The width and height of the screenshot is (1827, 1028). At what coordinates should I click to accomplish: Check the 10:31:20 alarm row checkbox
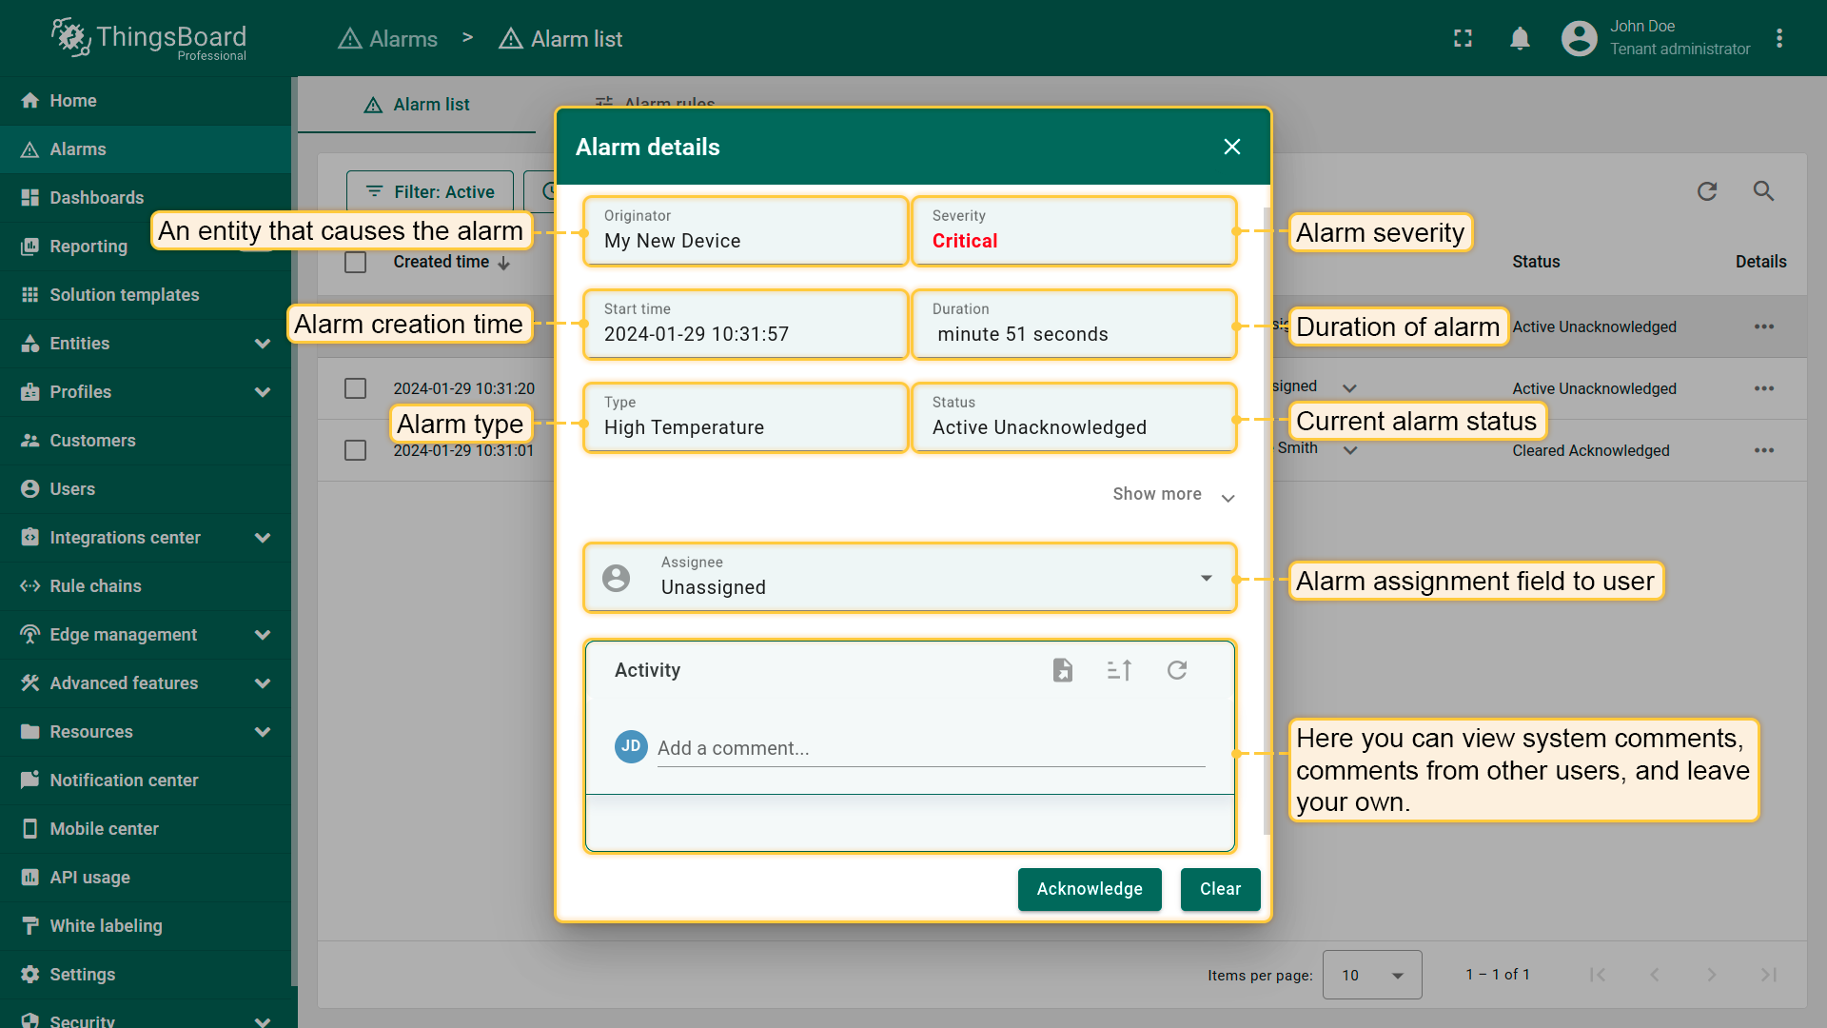click(355, 388)
